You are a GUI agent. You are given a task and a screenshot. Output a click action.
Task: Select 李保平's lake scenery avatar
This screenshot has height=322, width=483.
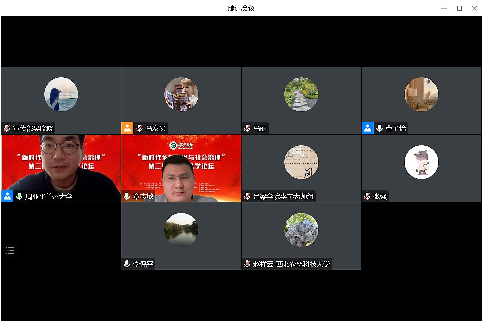181,230
